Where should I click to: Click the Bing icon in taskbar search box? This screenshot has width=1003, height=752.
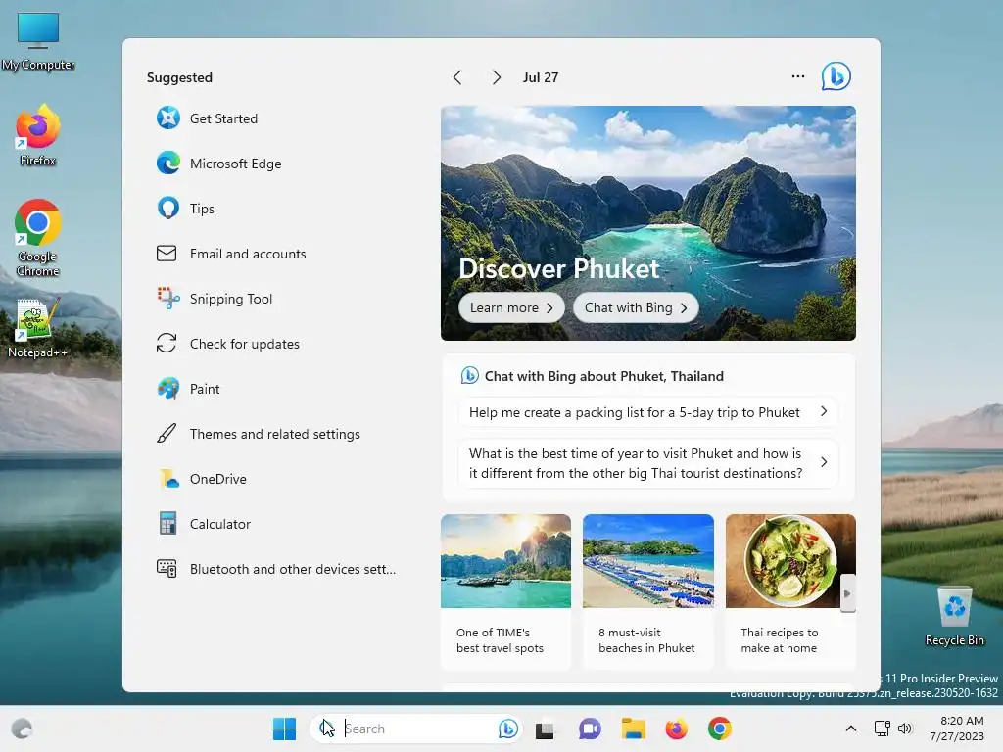click(x=508, y=728)
